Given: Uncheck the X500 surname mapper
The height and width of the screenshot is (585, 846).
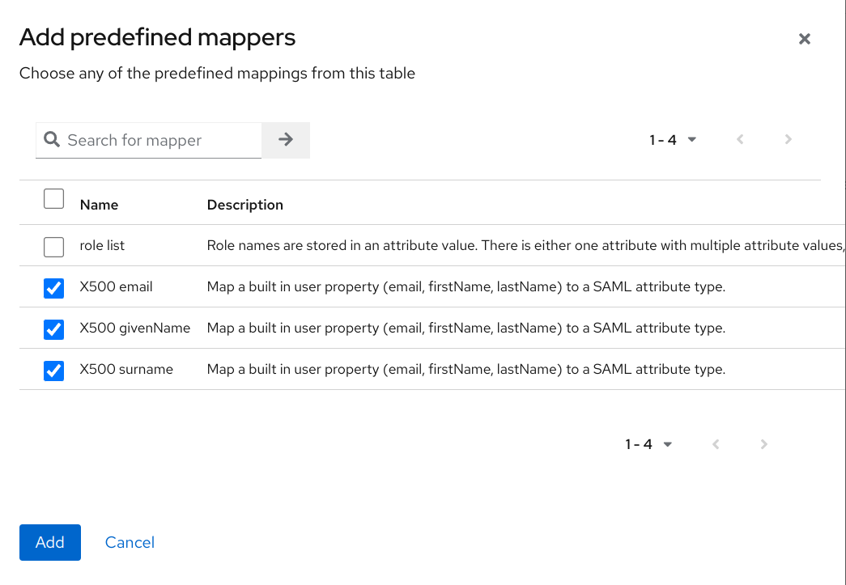Looking at the screenshot, I should coord(53,371).
